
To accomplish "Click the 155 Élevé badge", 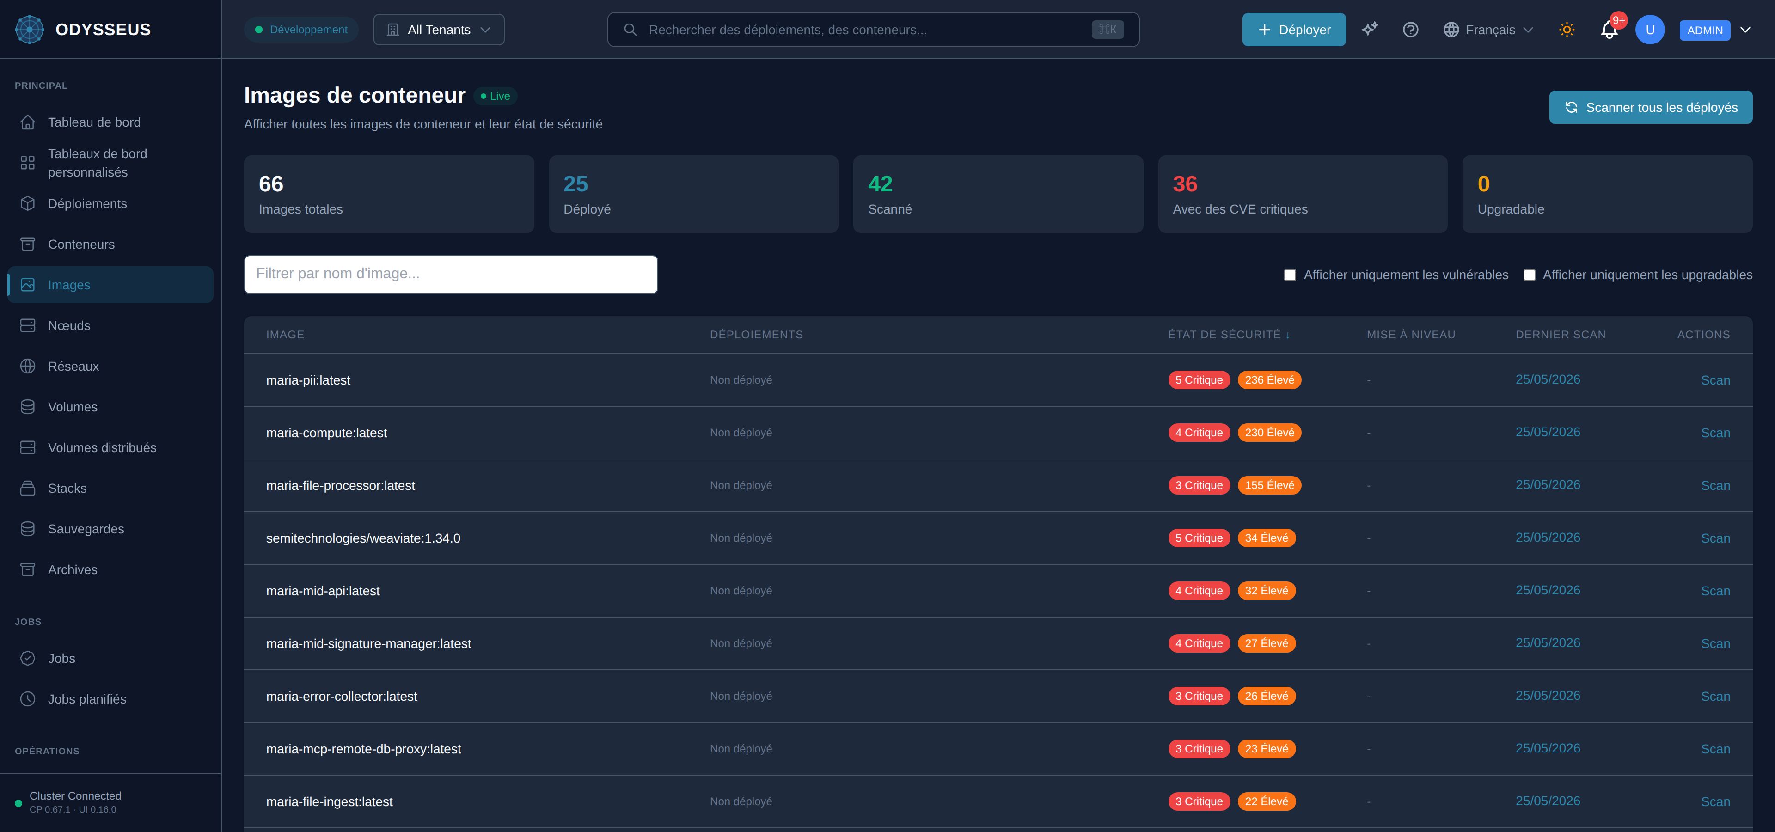I will (x=1269, y=485).
